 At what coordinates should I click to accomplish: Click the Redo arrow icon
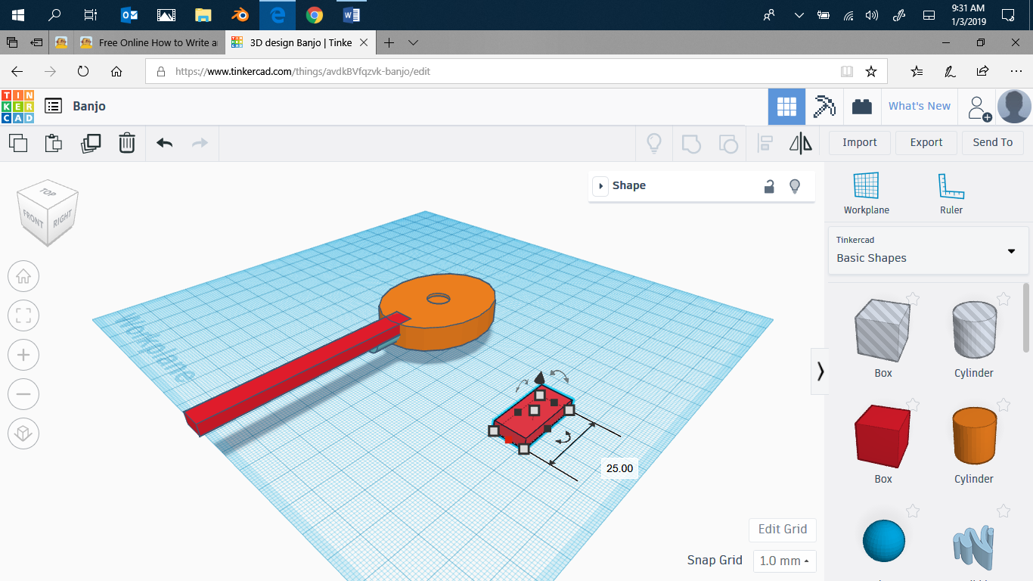click(200, 142)
